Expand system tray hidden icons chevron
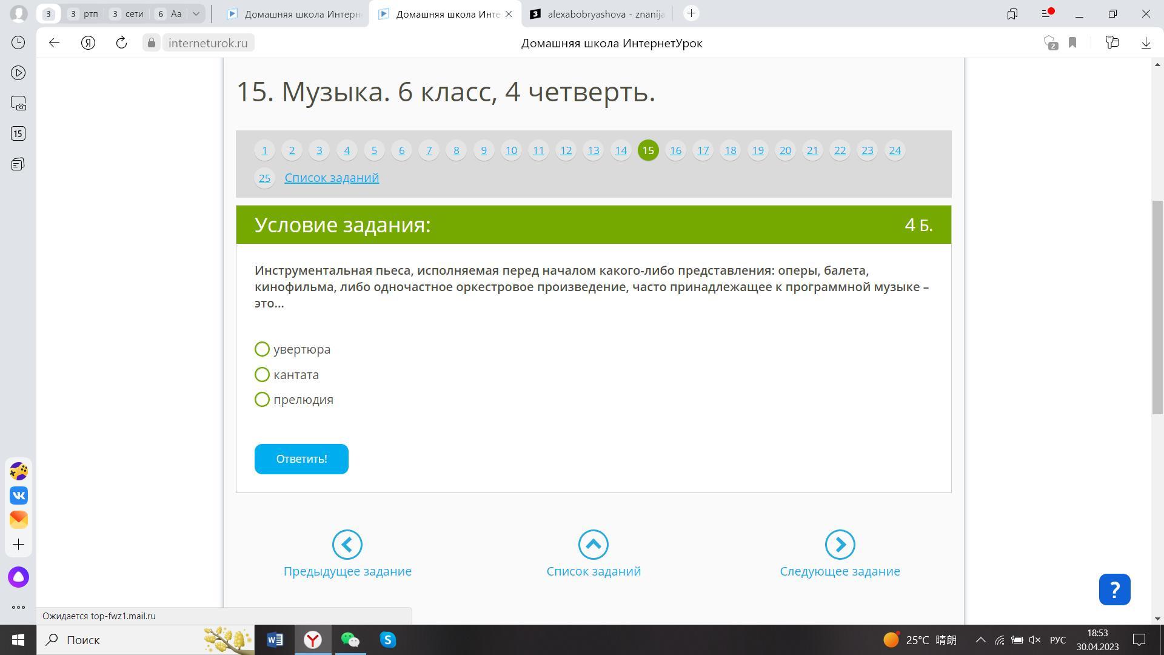Screen dimensions: 1164x655 (x=980, y=640)
